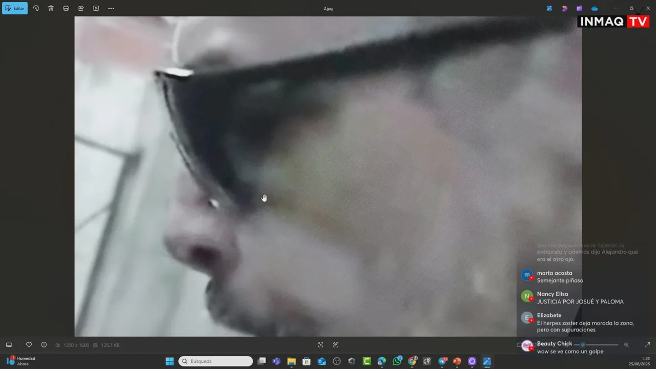Open the Photos gallery icon in title bar
Image resolution: width=656 pixels, height=369 pixels.
point(549,8)
